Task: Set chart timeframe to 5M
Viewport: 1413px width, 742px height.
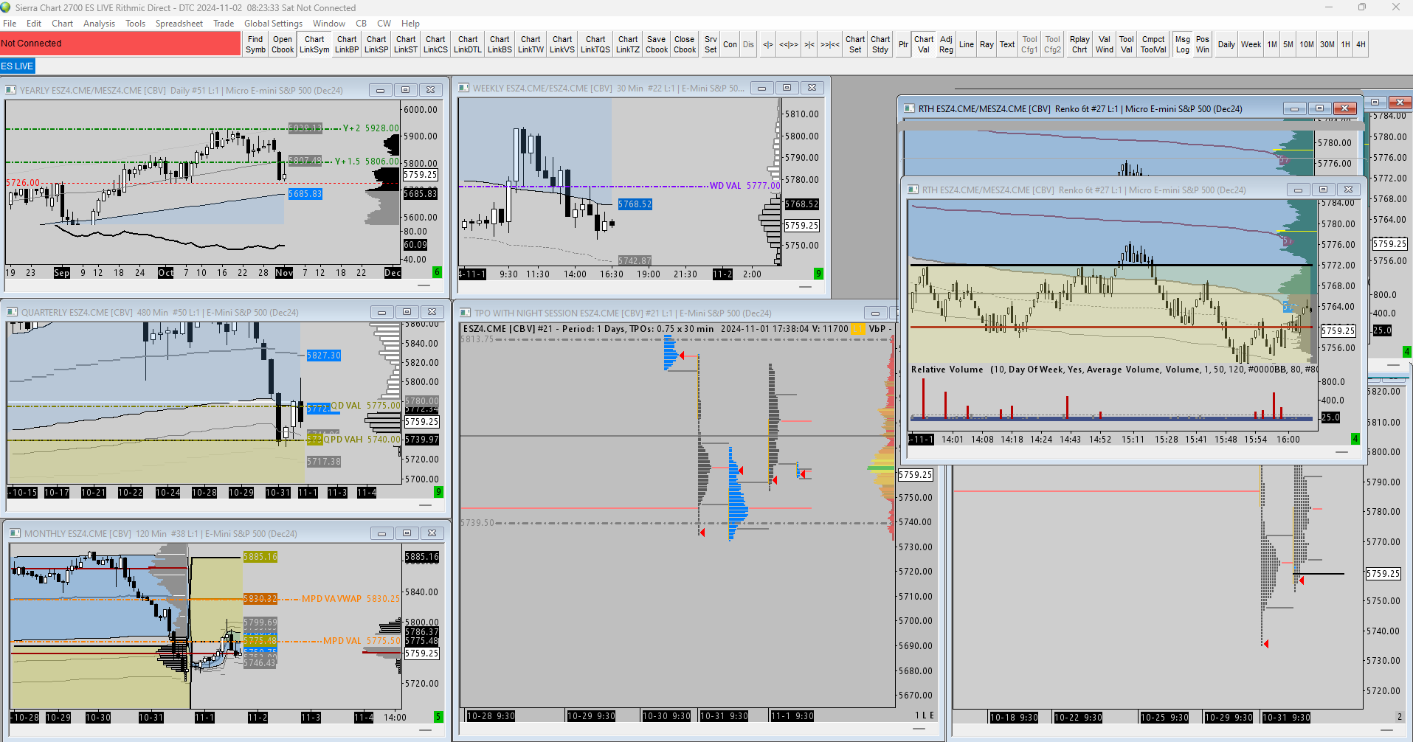Action: pyautogui.click(x=1288, y=44)
